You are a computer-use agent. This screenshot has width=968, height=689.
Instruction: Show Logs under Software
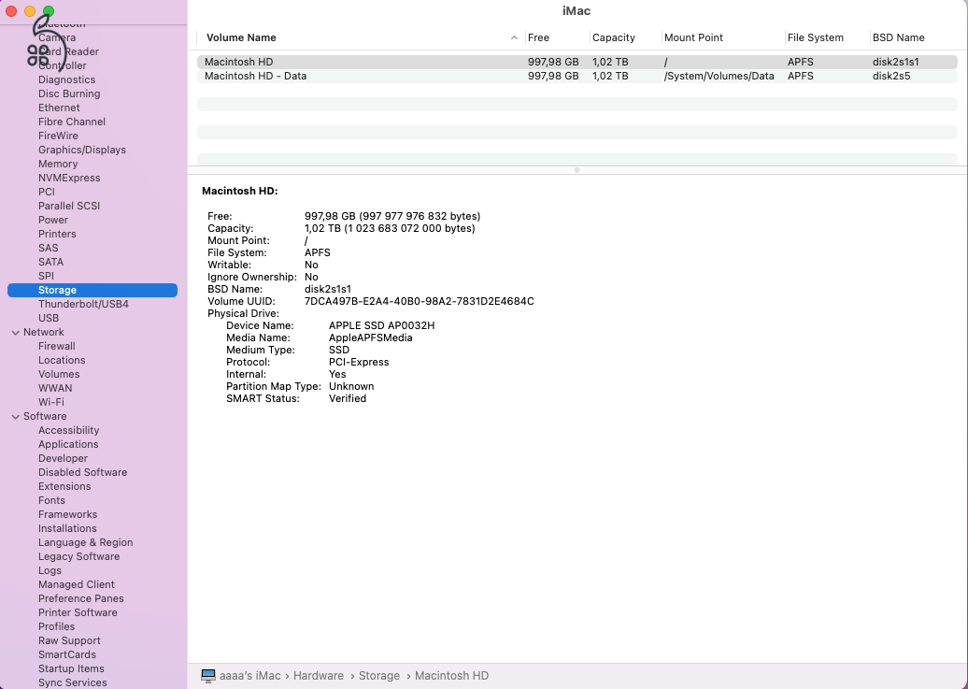[x=50, y=570]
